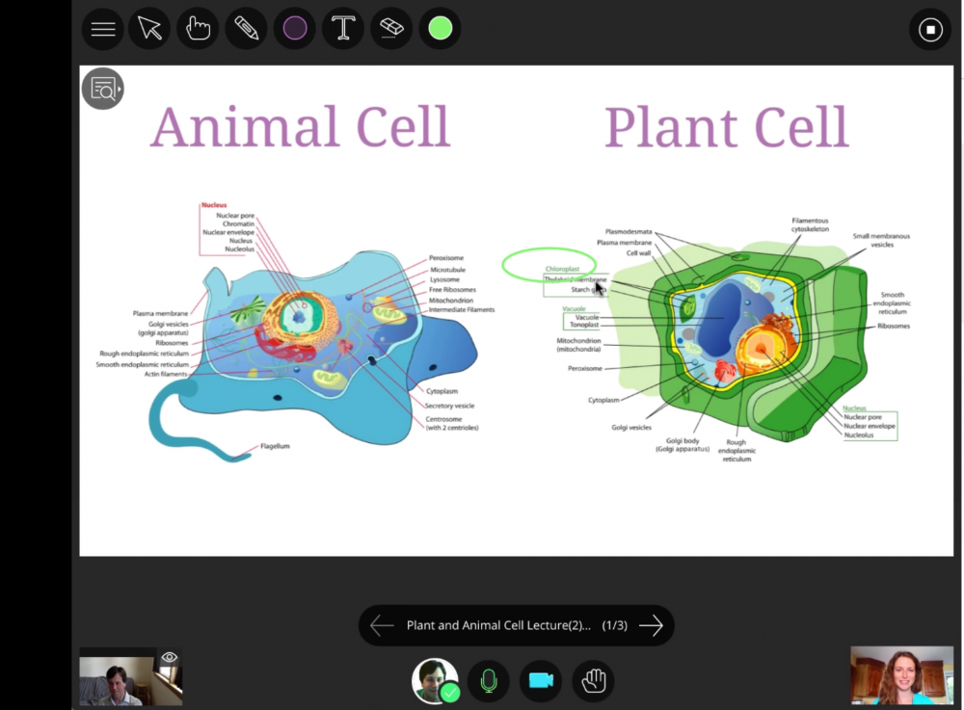Select the purple circle shape tool
964x710 pixels.
tap(294, 29)
